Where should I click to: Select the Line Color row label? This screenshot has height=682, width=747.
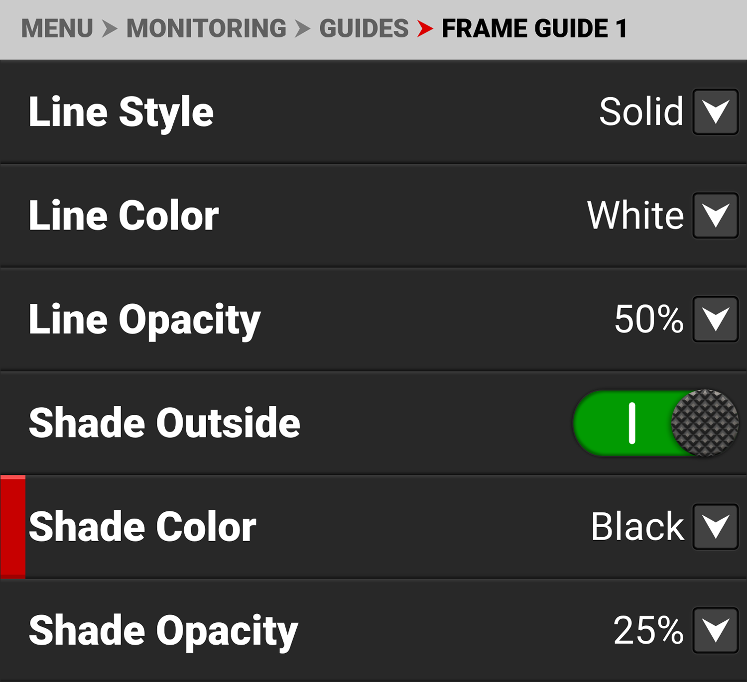pos(124,216)
